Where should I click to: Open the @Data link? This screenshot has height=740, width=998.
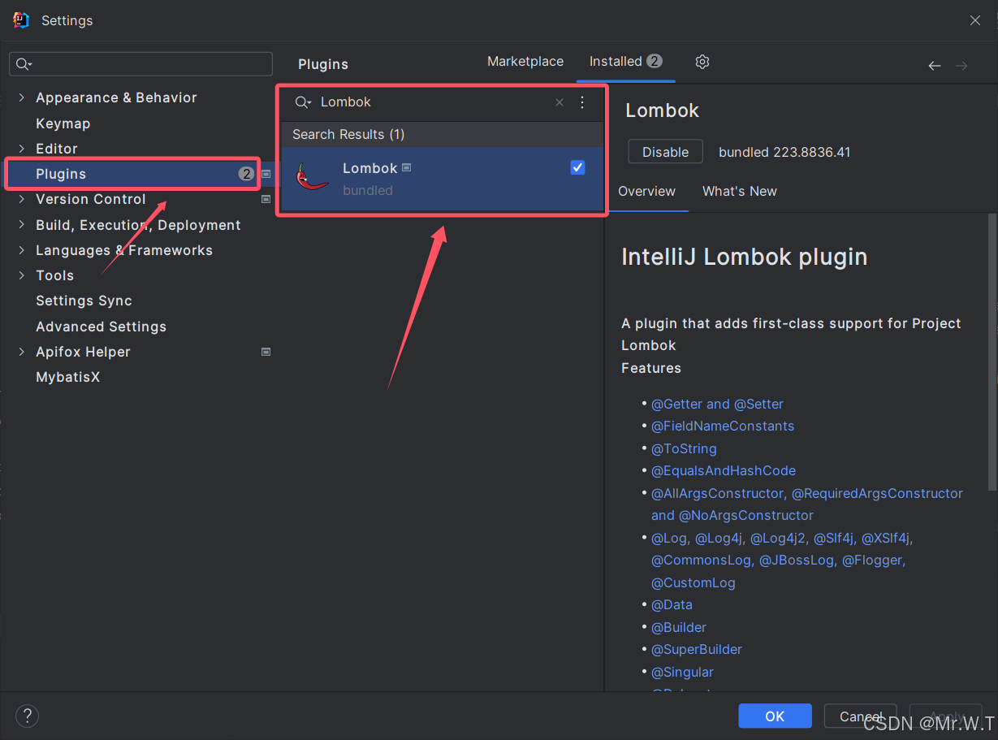672,604
